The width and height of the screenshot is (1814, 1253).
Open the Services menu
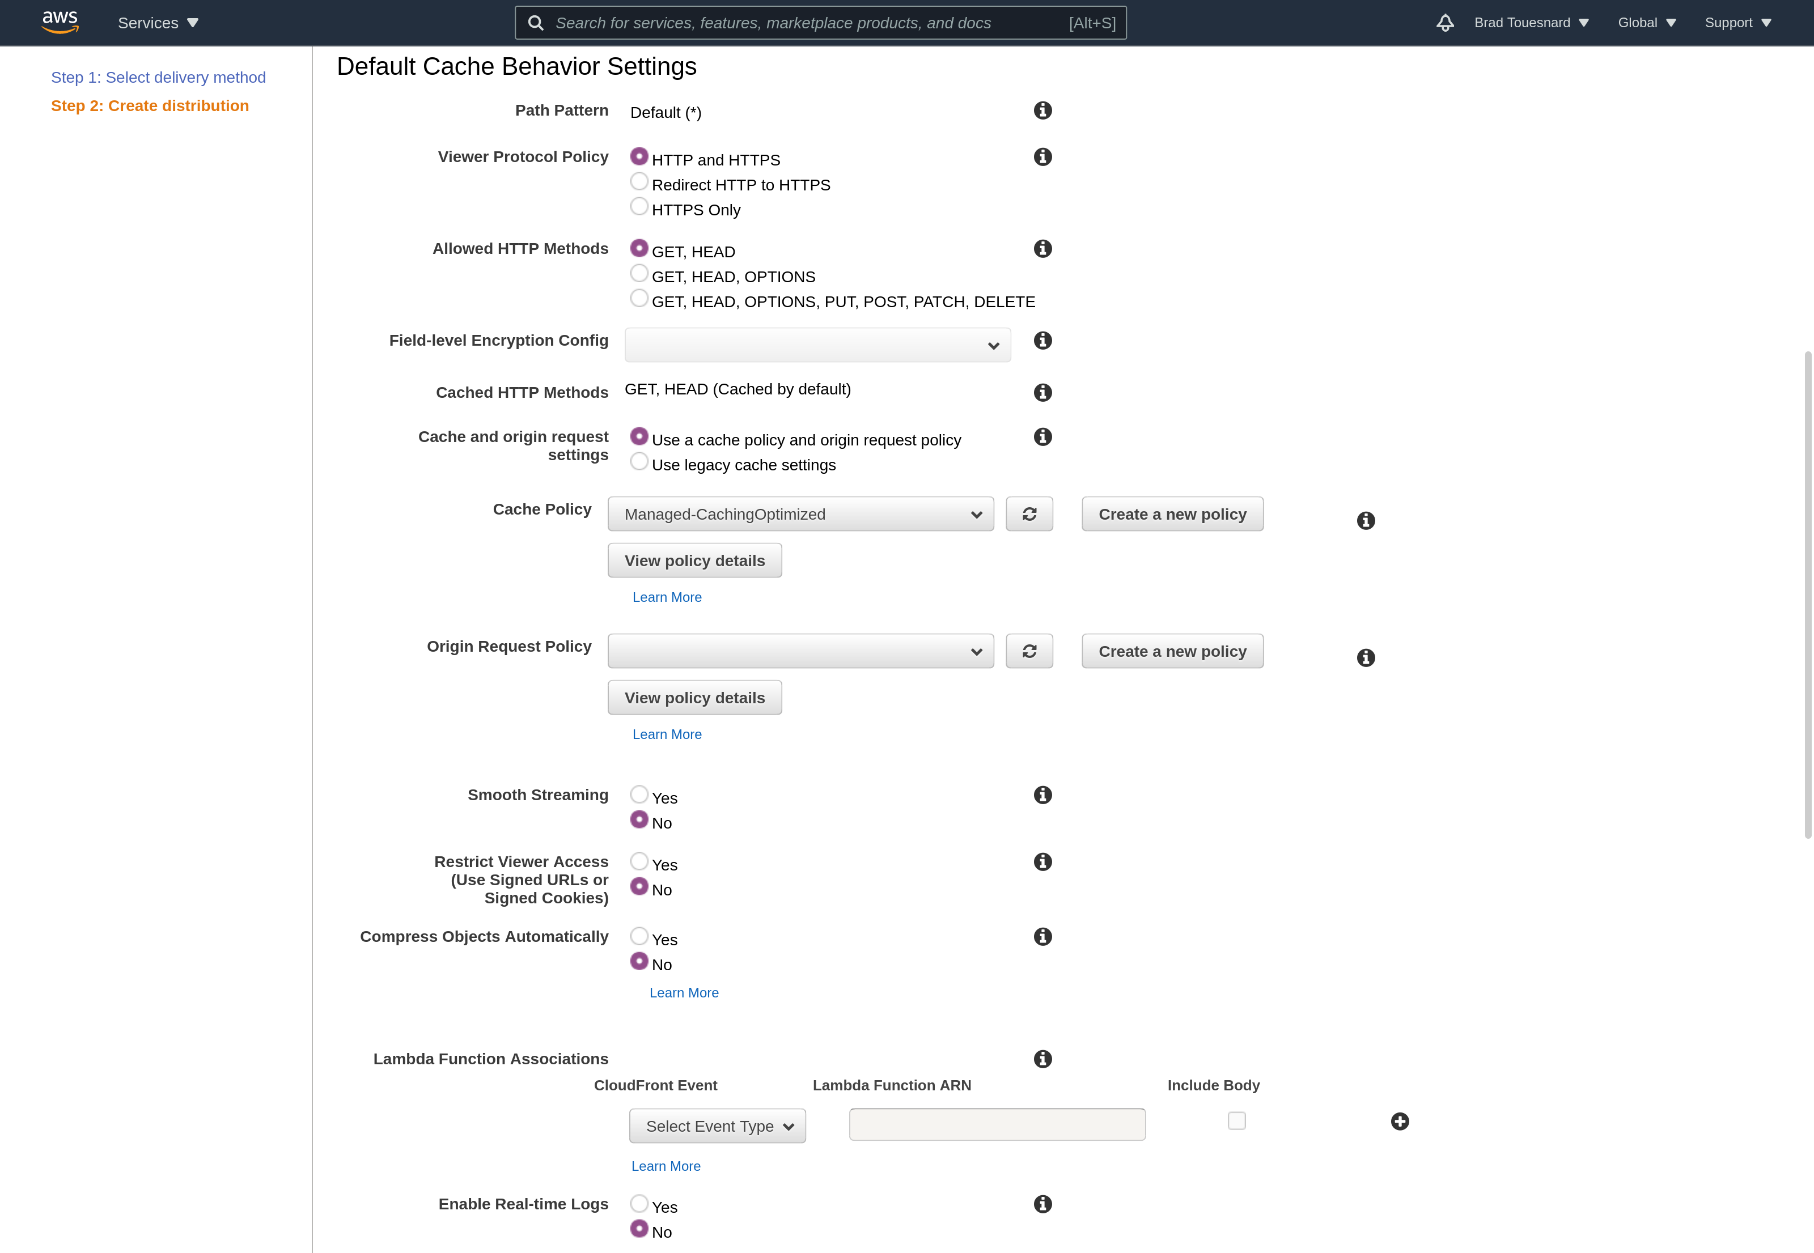156,23
